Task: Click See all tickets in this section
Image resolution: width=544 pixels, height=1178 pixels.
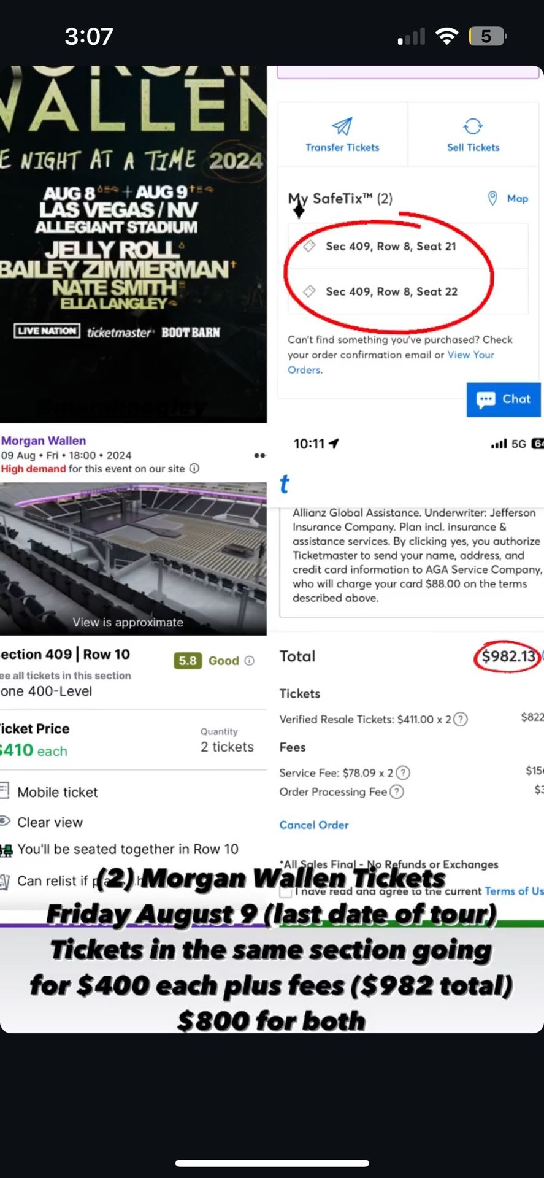Action: (x=66, y=676)
